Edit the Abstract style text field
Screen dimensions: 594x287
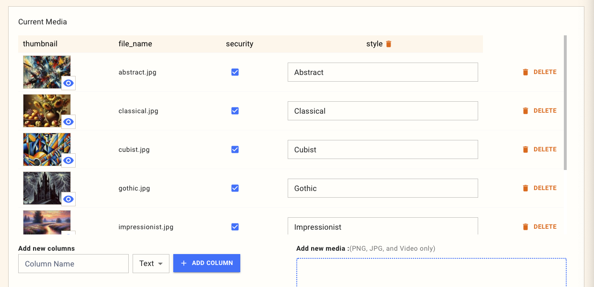[382, 72]
